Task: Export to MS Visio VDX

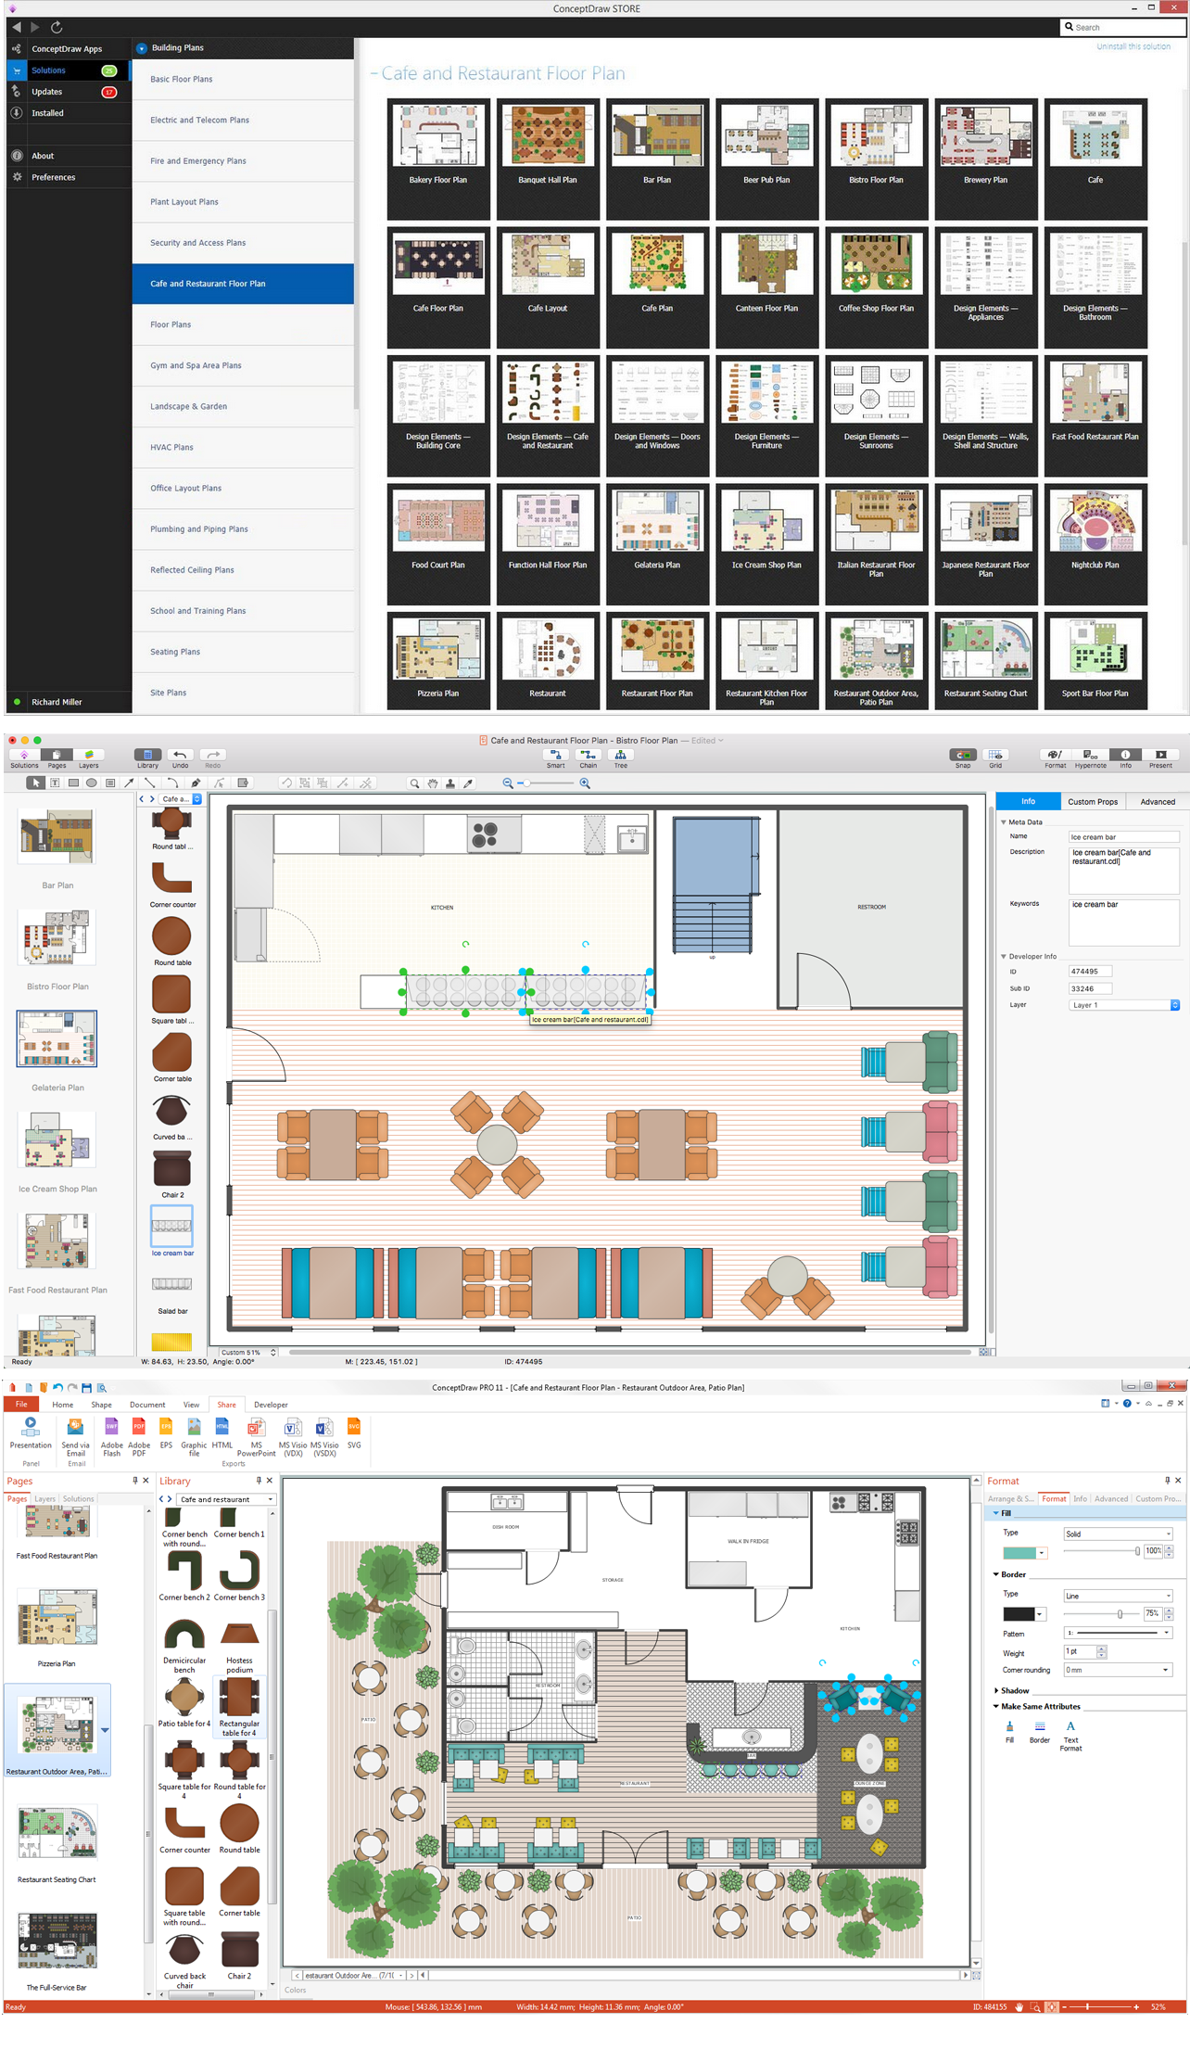Action: (x=293, y=1436)
